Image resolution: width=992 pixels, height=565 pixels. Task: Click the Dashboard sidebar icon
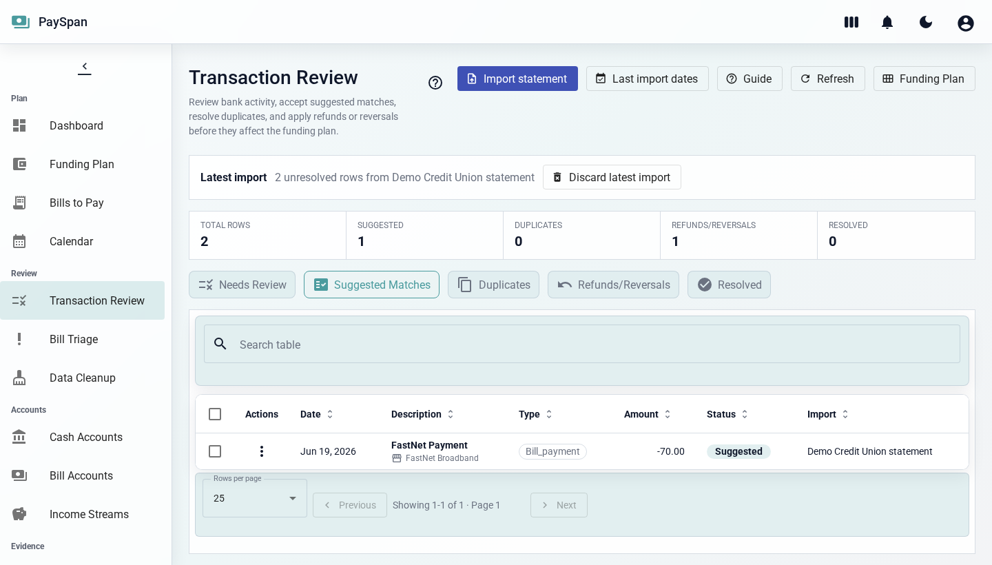(x=19, y=125)
